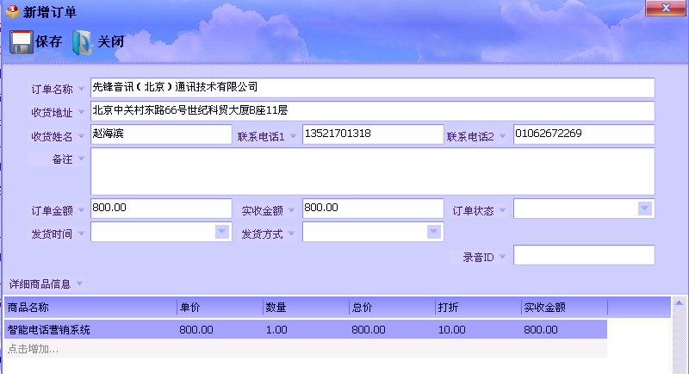
Task: Click the blue book close icon
Action: click(x=82, y=42)
